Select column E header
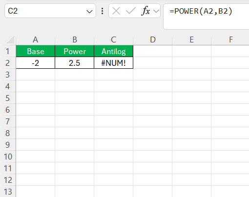249x197 pixels. tap(192, 39)
